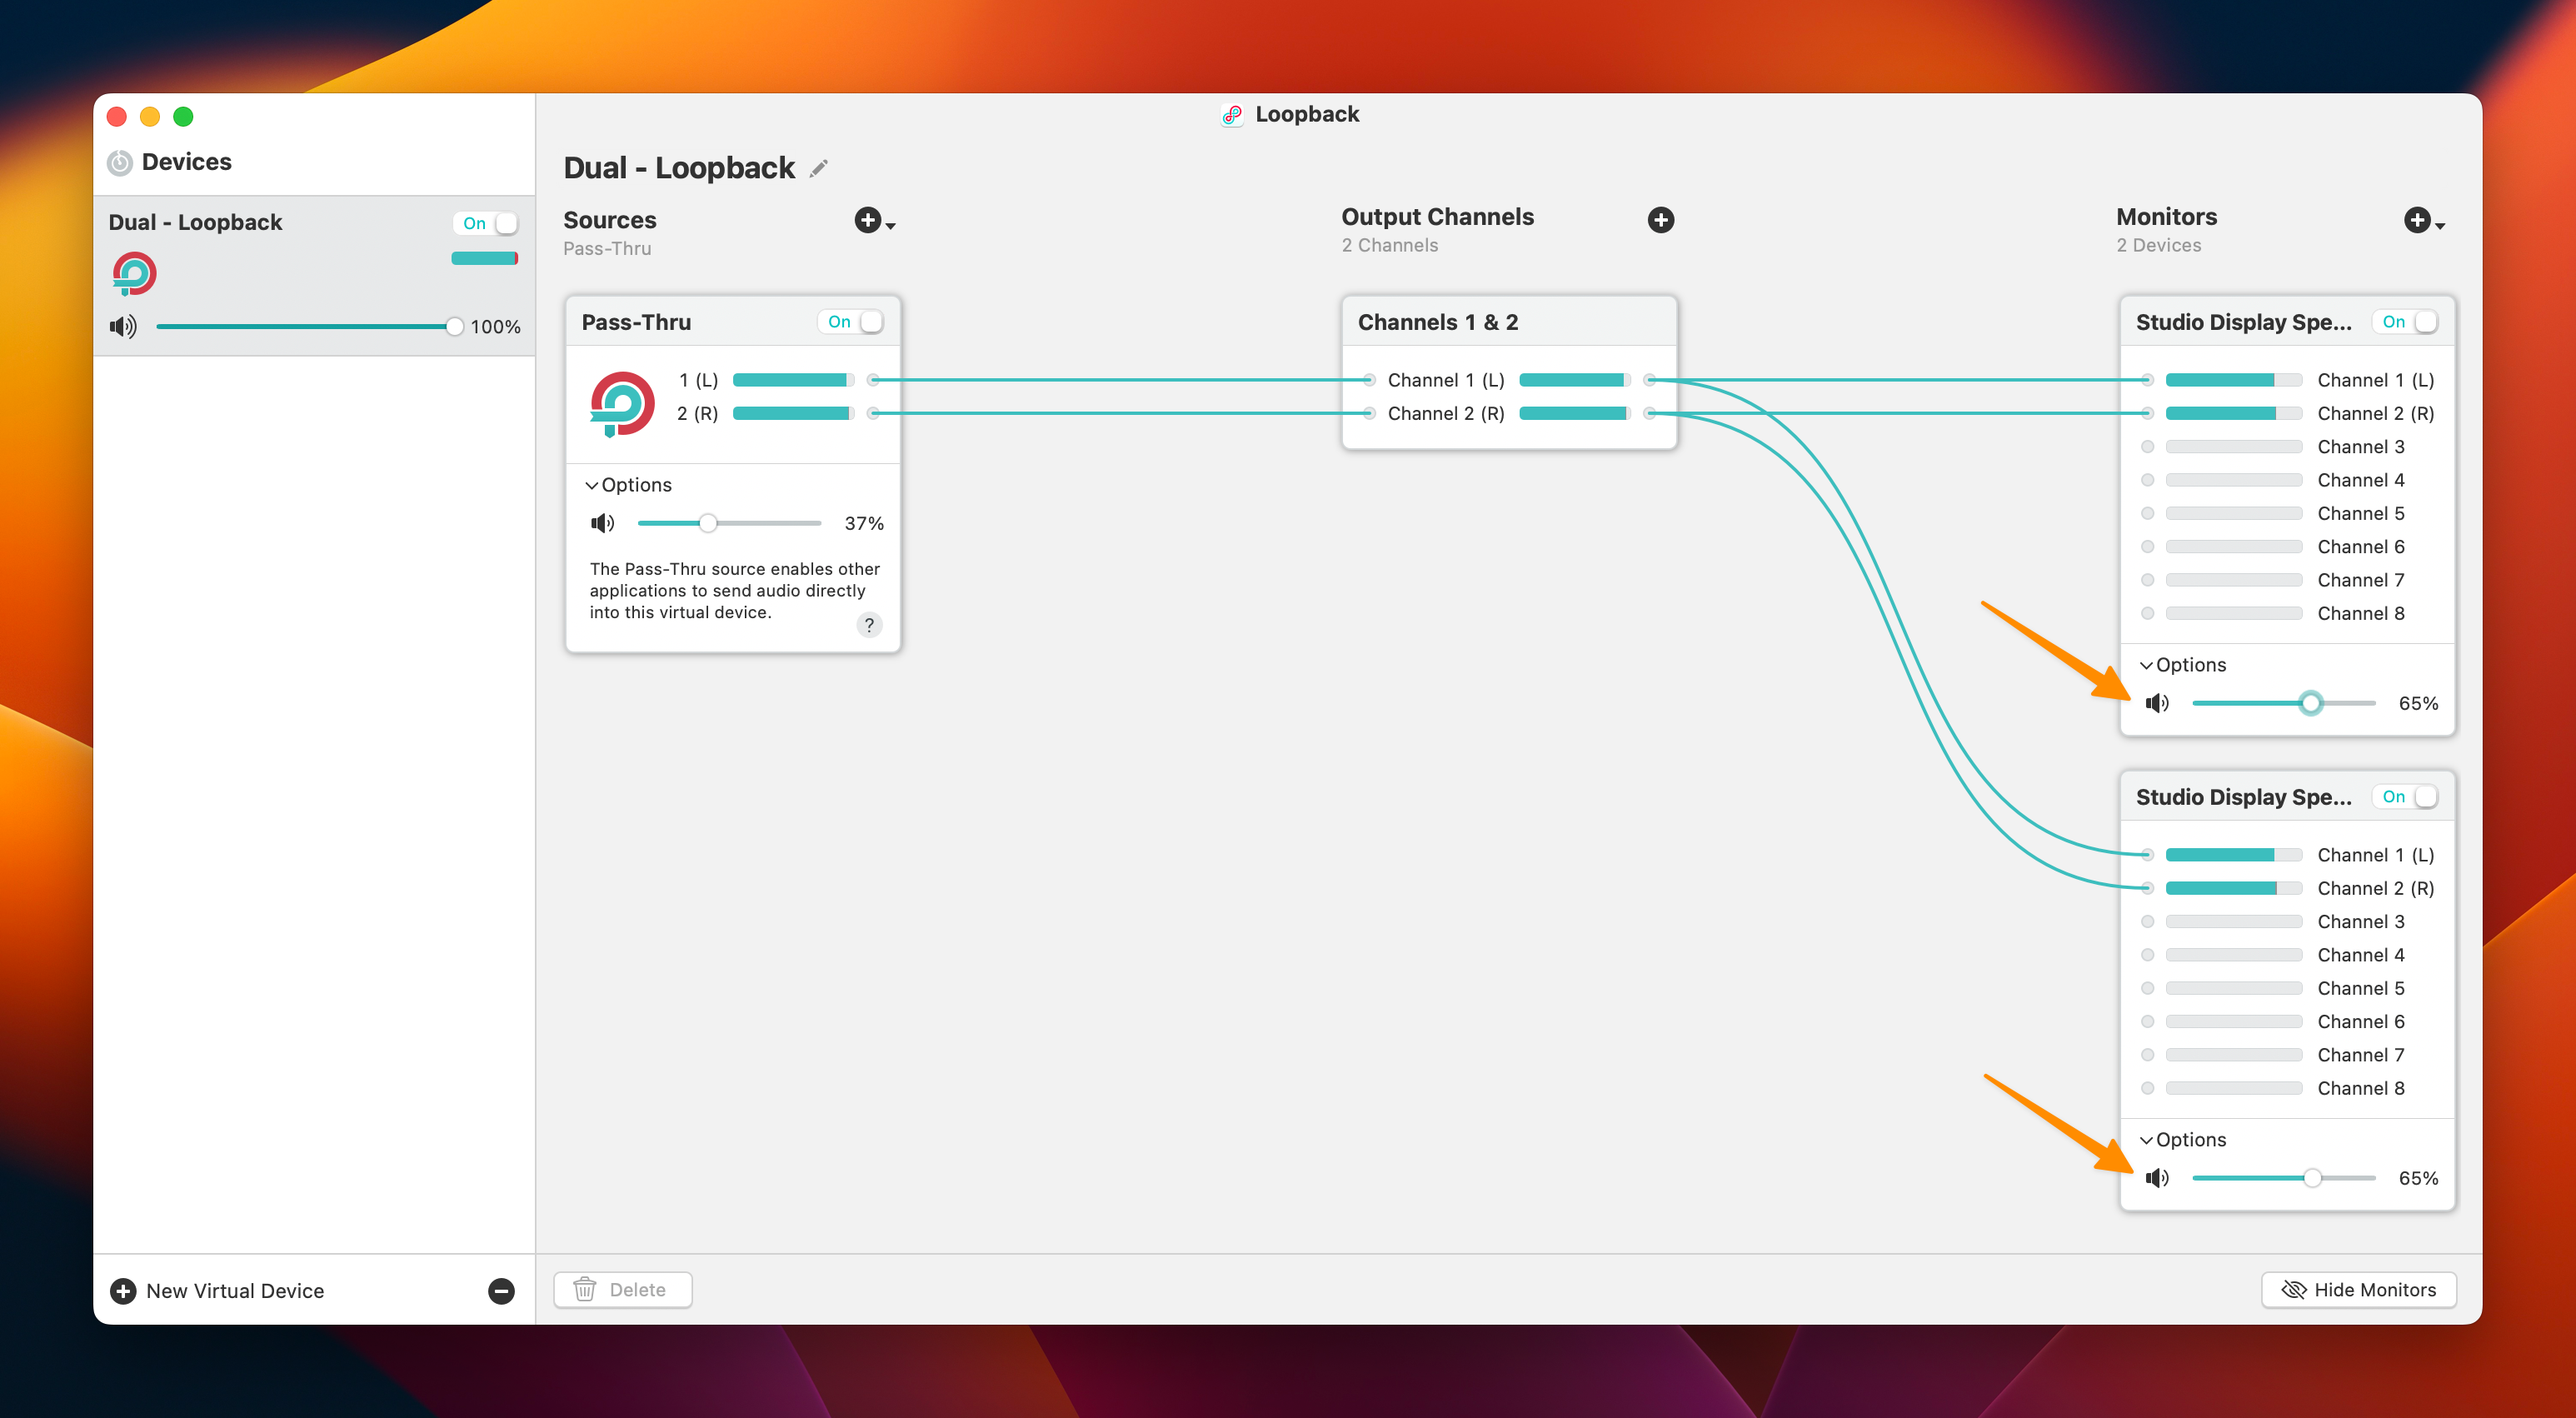The height and width of the screenshot is (1418, 2576).
Task: Click the pencil icon to rename Dual - Loopback
Action: point(819,168)
